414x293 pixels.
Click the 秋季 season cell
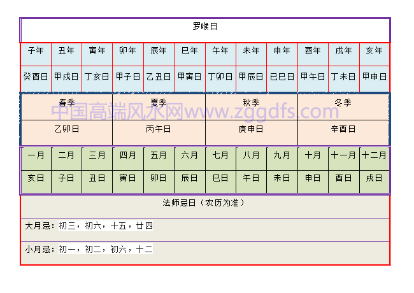point(252,107)
